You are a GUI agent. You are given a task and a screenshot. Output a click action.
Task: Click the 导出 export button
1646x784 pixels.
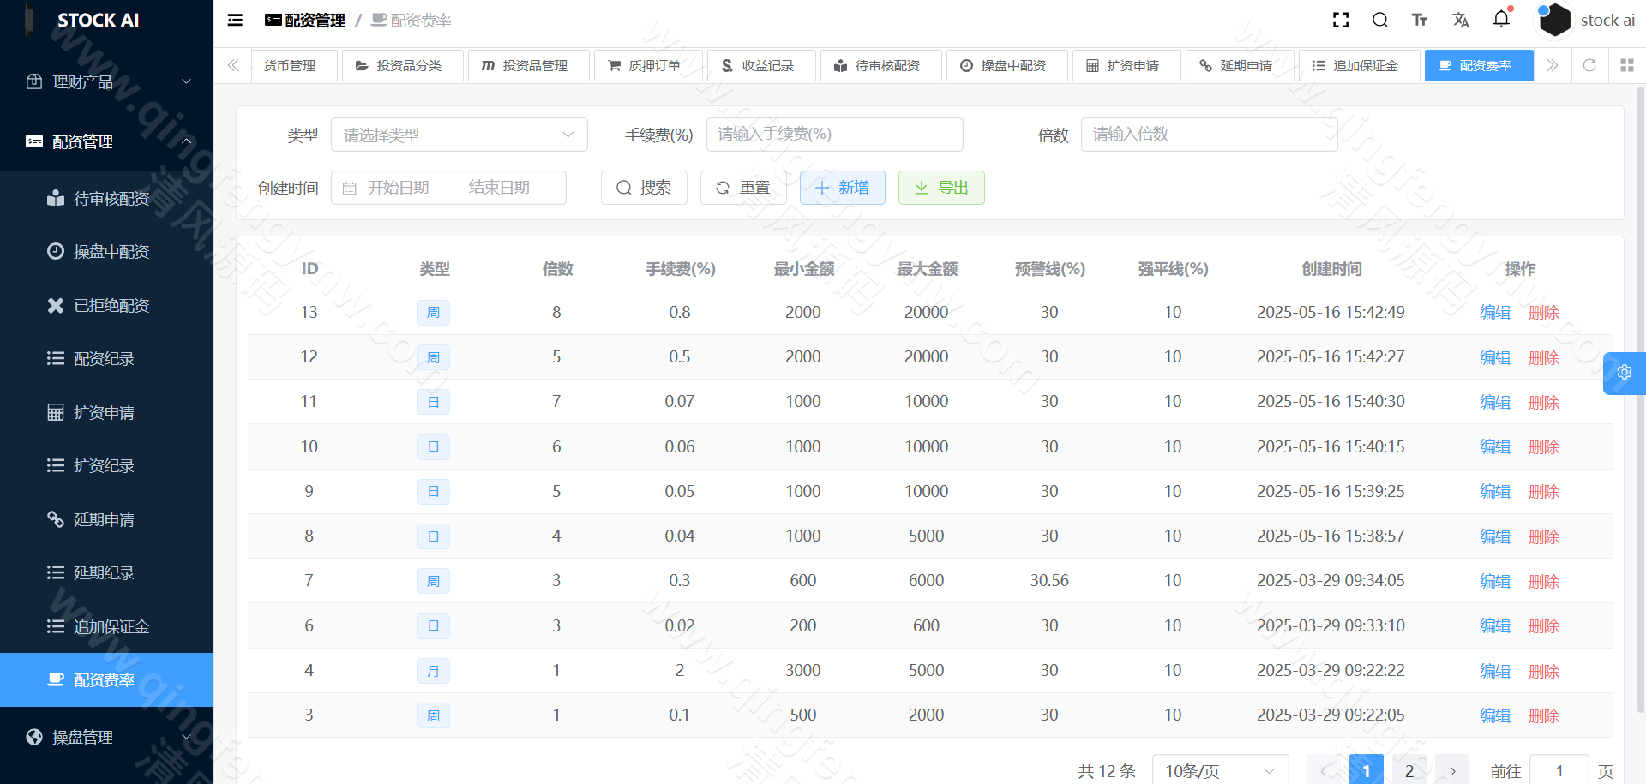(941, 188)
